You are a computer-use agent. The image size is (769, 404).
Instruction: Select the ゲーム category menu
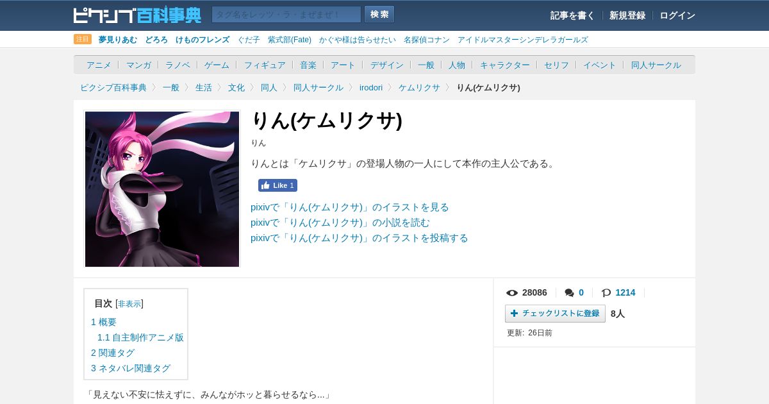tap(217, 65)
